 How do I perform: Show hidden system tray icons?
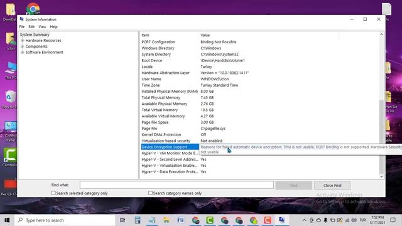click(x=304, y=220)
